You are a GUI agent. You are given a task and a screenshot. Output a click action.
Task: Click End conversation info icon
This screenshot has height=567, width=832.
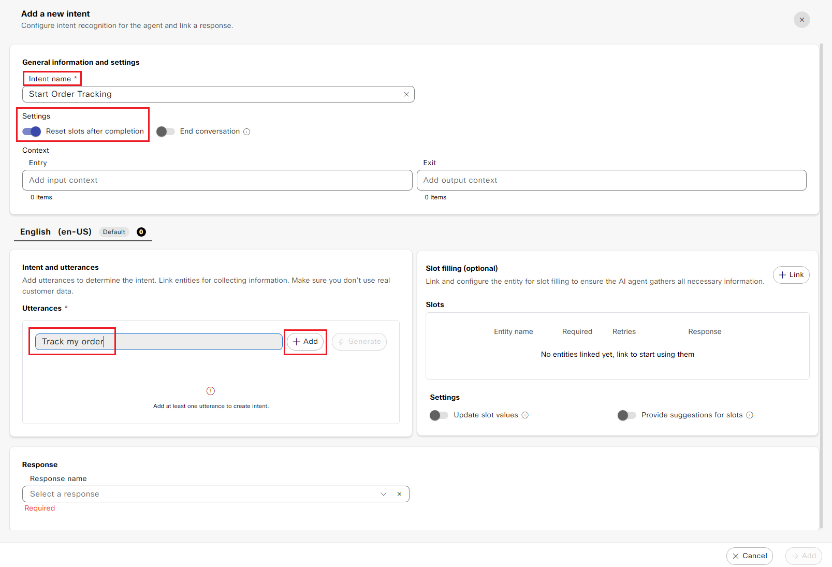[x=247, y=132]
